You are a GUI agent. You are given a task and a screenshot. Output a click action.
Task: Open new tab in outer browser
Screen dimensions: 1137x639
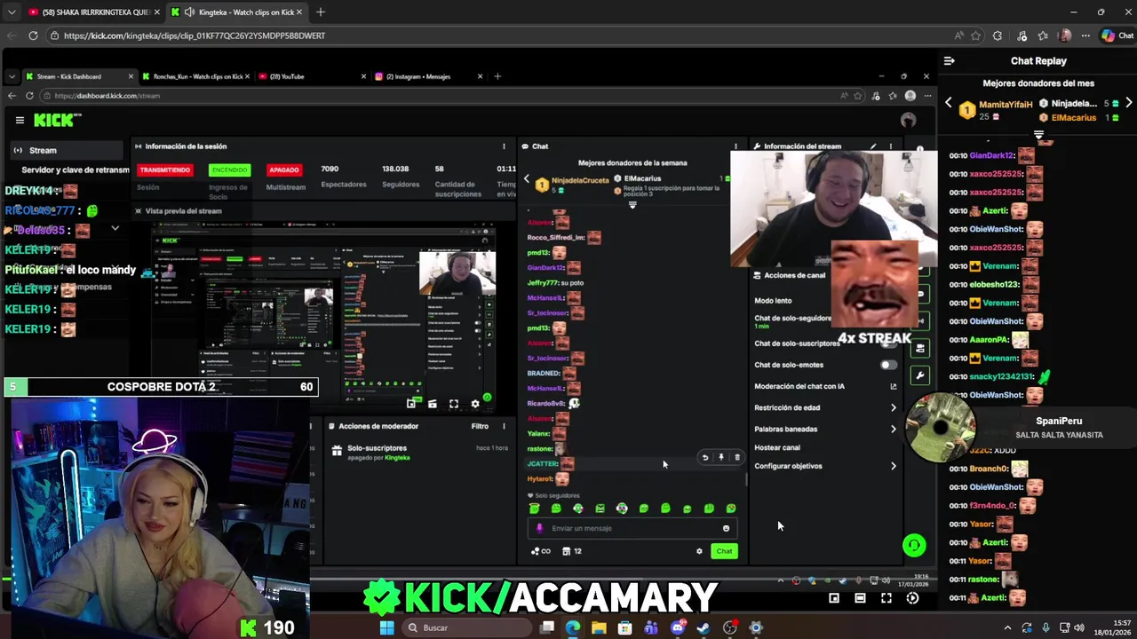(321, 12)
